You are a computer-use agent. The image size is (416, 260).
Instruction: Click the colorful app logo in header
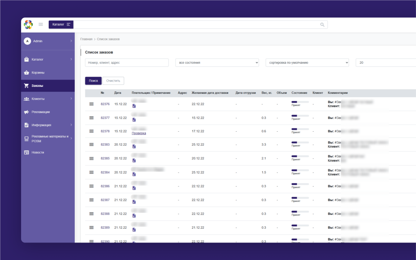[28, 25]
